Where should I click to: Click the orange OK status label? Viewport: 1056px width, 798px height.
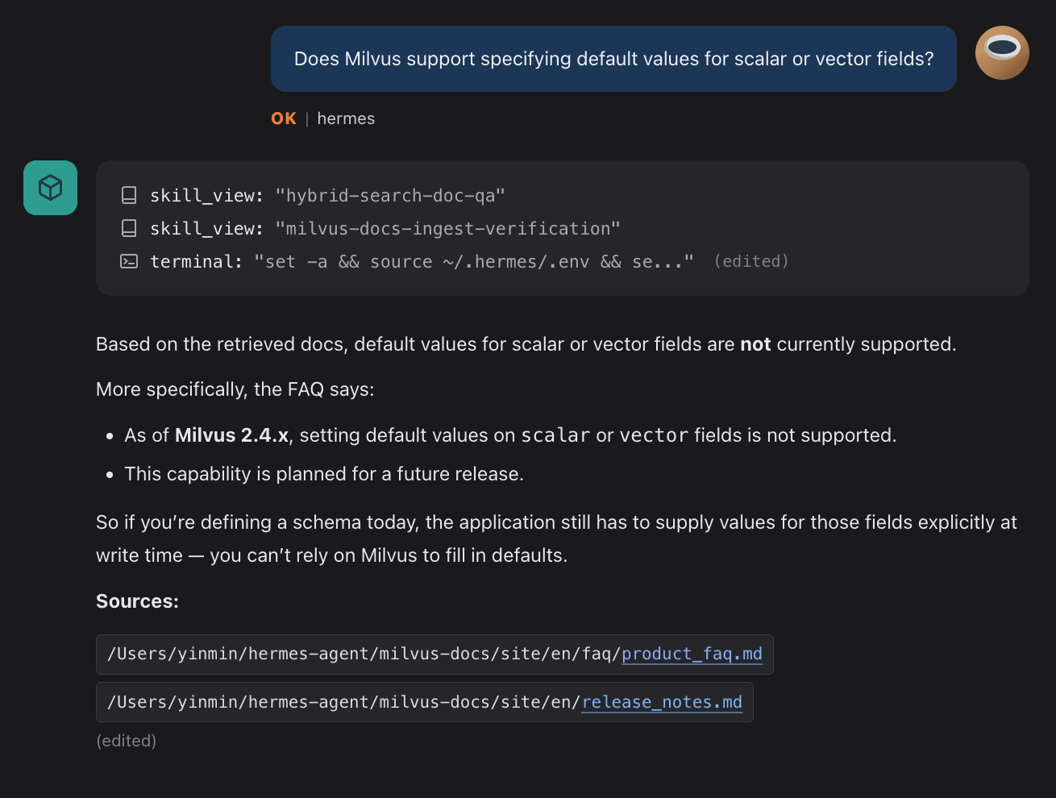[284, 118]
